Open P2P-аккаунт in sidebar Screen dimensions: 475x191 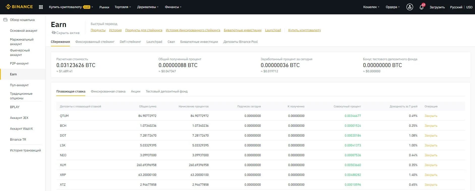(x=19, y=63)
